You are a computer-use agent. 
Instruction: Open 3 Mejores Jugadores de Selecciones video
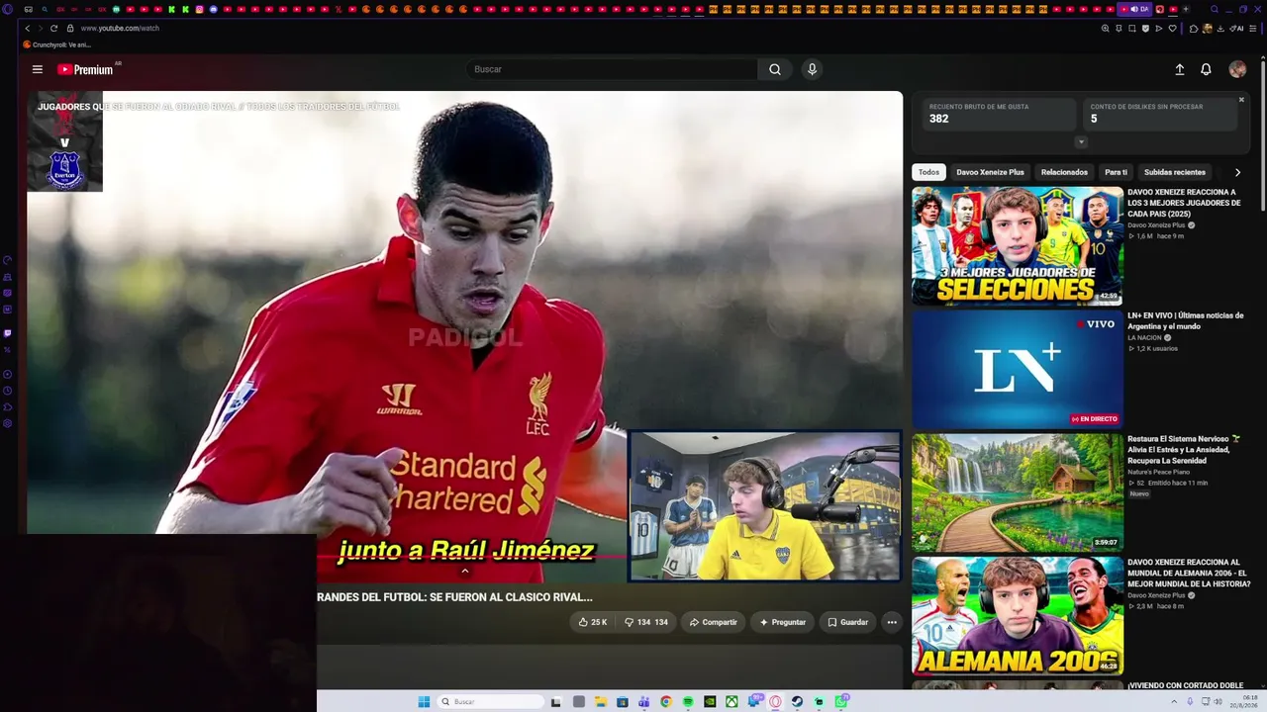pos(1018,246)
